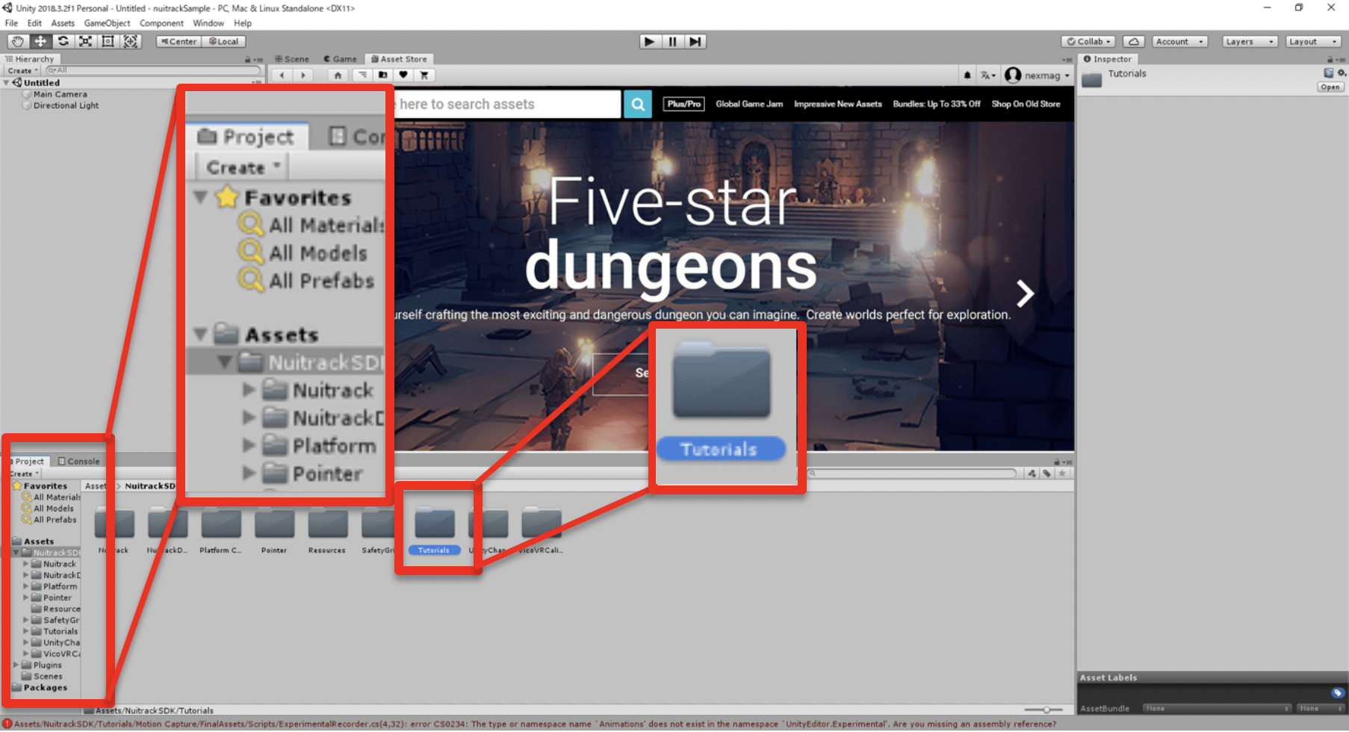
Task: Open the Shop On Old Store link
Action: [1026, 104]
